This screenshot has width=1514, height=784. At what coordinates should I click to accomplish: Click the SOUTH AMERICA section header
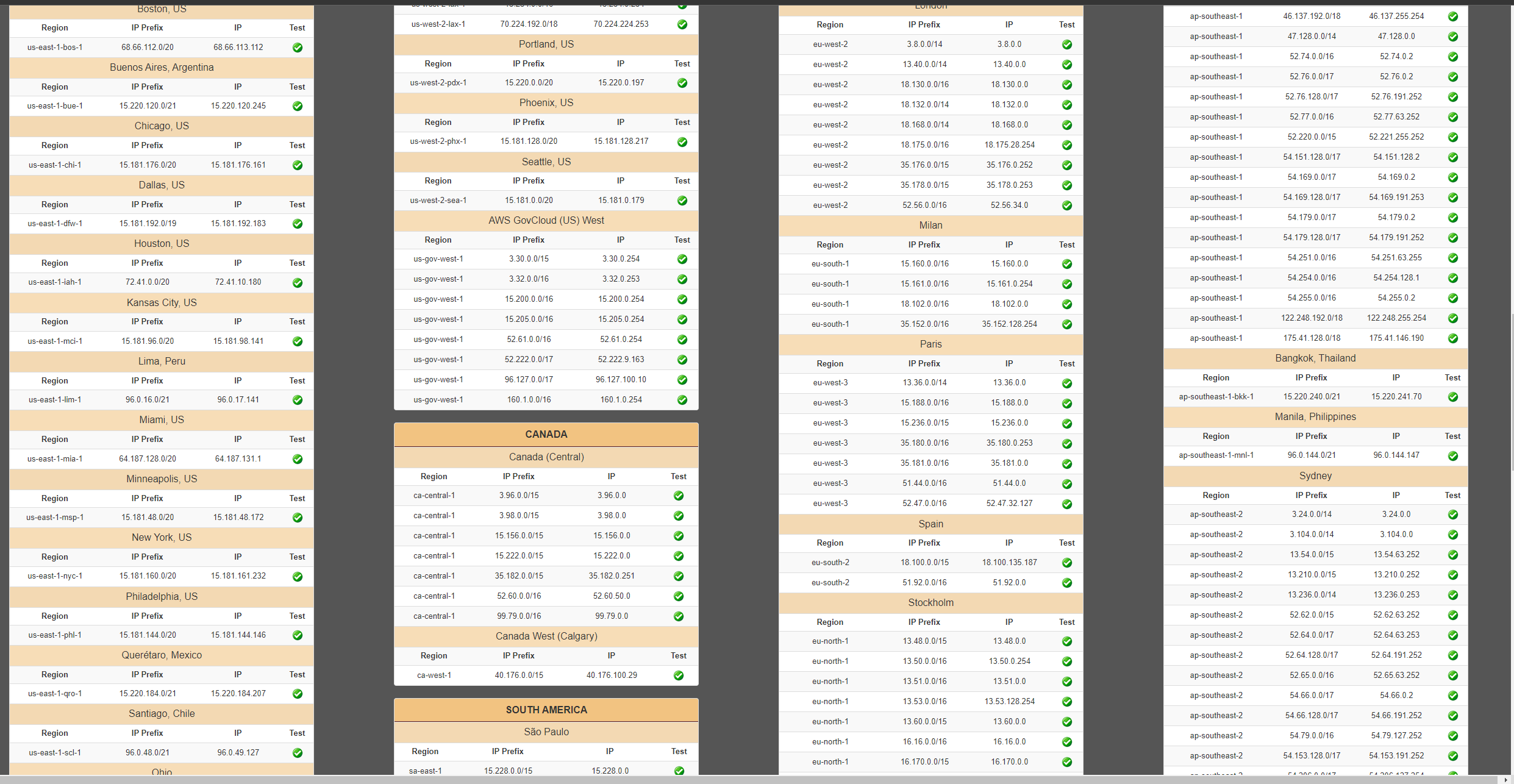point(546,710)
